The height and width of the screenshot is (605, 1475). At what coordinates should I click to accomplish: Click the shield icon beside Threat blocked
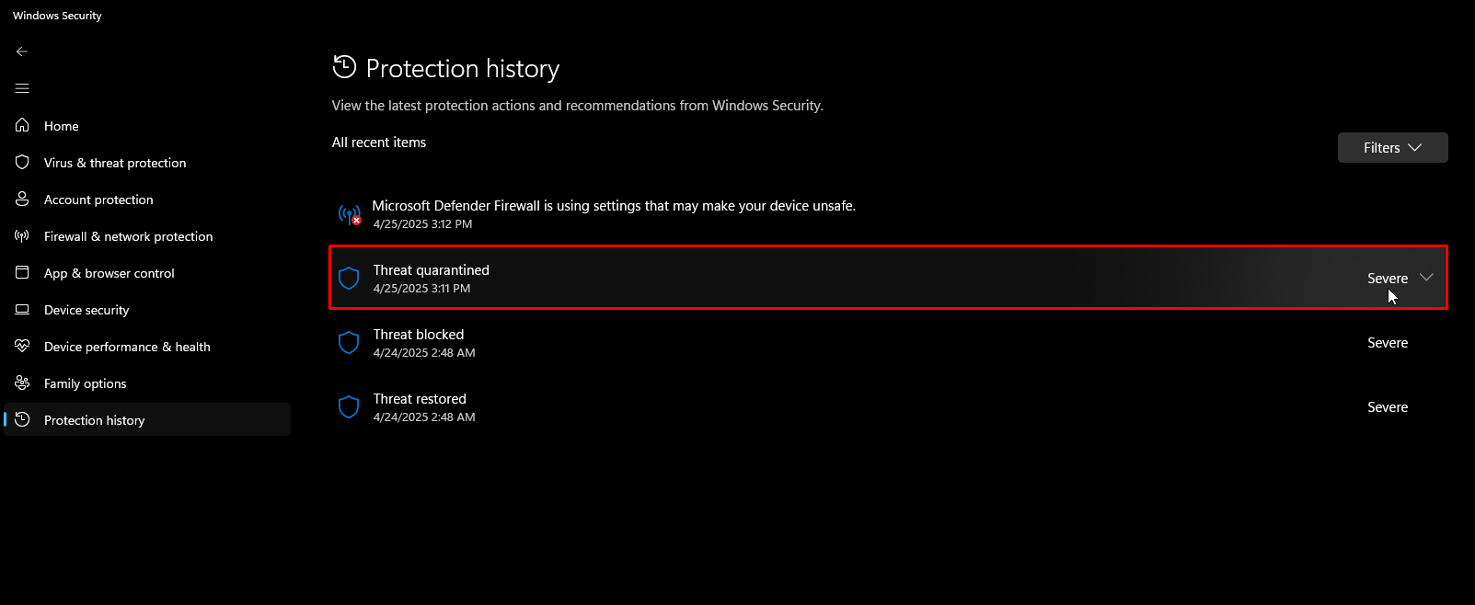[349, 343]
